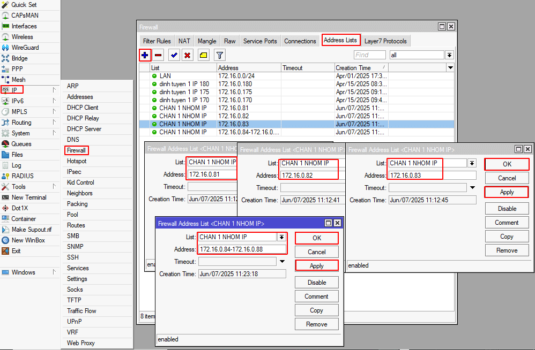Click the red X Disable toolbar icon
This screenshot has width=535, height=350.
click(x=187, y=55)
